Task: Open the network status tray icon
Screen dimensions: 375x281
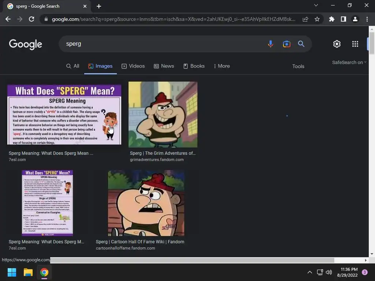Action: [x=320, y=272]
